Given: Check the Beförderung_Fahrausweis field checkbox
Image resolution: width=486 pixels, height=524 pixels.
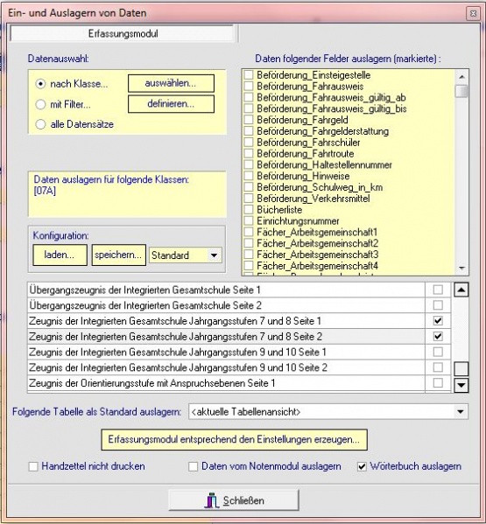Looking at the screenshot, I should pos(249,87).
